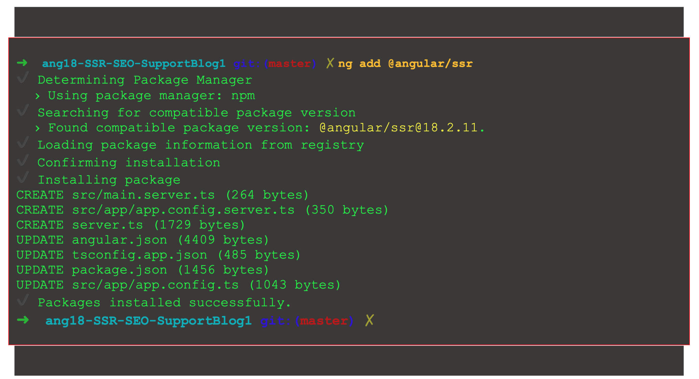Screen dimensions: 699x379
Task: Click the checkmark beside Packages installed successfully
Action: pyautogui.click(x=23, y=300)
